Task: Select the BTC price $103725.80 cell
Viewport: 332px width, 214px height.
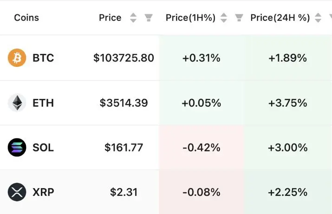Action: click(x=124, y=58)
